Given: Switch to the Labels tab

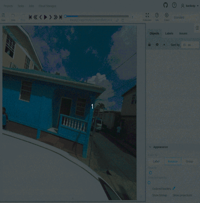Looking at the screenshot, I should [169, 33].
